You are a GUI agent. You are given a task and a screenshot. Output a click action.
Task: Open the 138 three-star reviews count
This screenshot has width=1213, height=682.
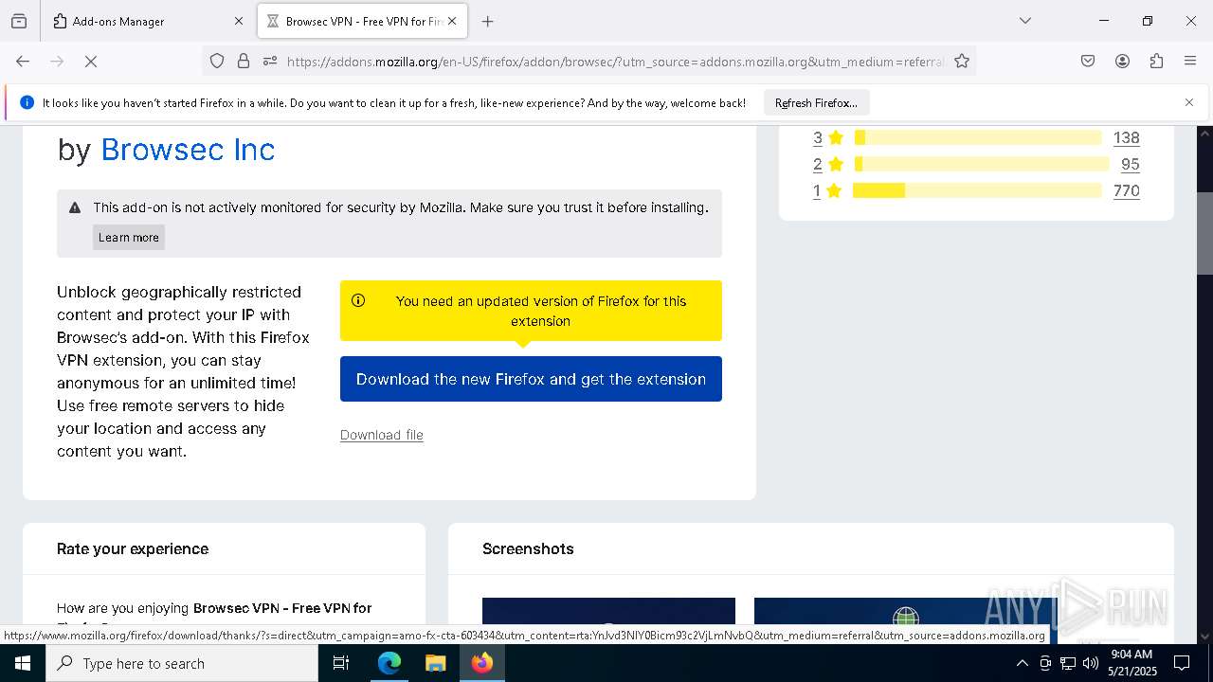click(1126, 137)
